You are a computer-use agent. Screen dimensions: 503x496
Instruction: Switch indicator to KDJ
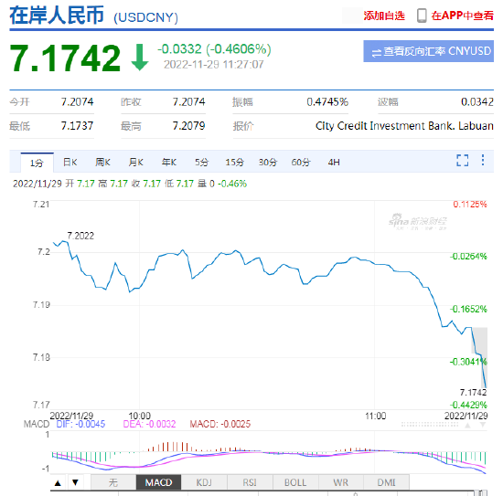coord(204,482)
